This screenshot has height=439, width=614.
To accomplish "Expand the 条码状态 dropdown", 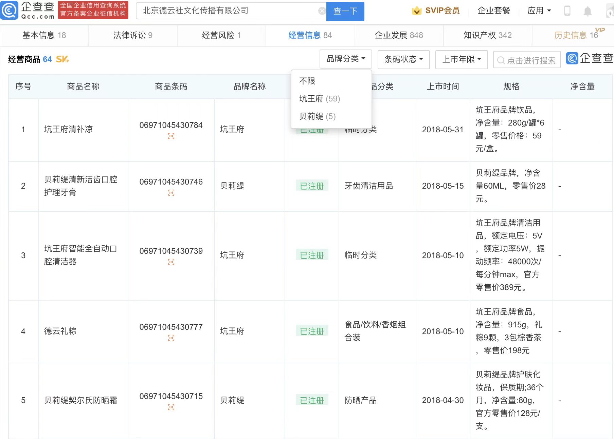I will tap(403, 59).
